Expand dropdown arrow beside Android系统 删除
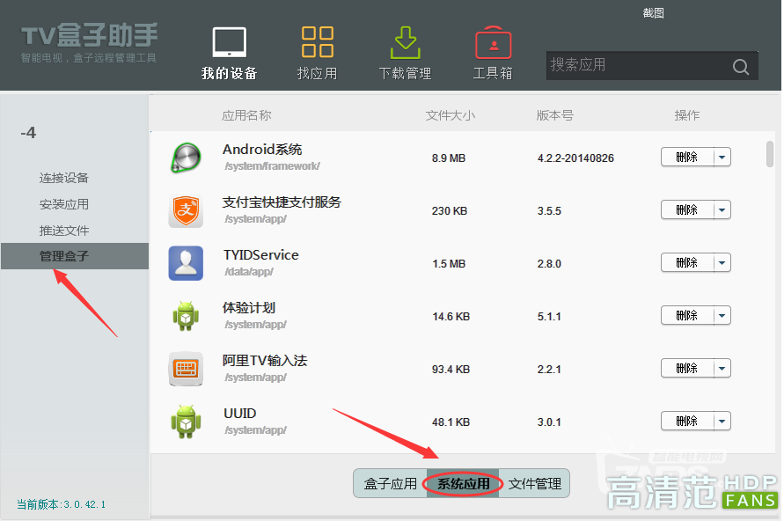The height and width of the screenshot is (521, 784). pyautogui.click(x=722, y=158)
